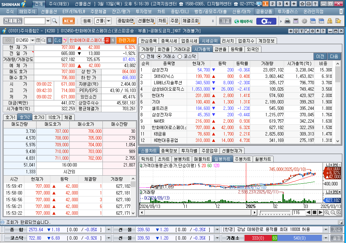Click the plus icon in window title bar
Image resolution: width=346 pixels, height=243 pixels.
291,31
